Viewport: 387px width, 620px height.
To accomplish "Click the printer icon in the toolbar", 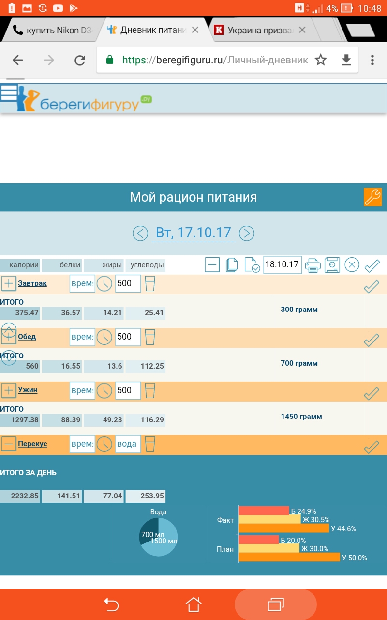I will pyautogui.click(x=313, y=265).
